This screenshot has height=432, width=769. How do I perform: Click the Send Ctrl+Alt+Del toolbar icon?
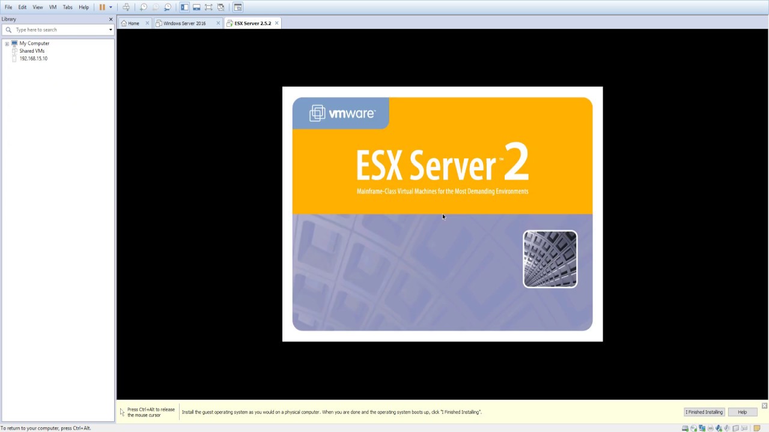[x=126, y=7]
